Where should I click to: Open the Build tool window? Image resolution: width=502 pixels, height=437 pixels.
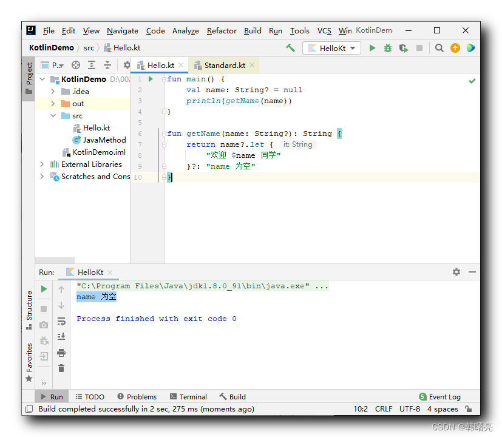pyautogui.click(x=232, y=397)
